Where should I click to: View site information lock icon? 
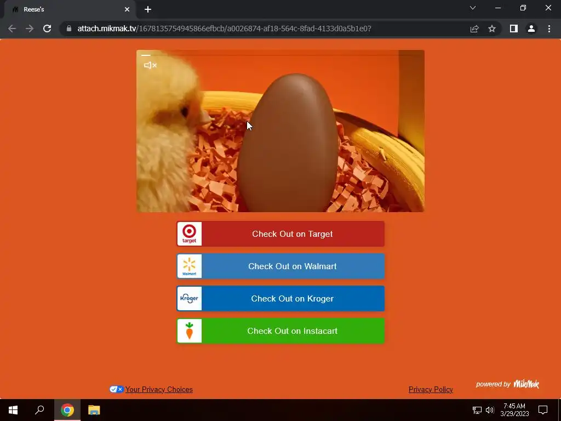tap(69, 29)
